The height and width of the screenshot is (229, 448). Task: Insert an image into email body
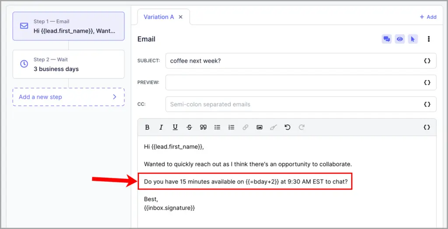tap(259, 127)
